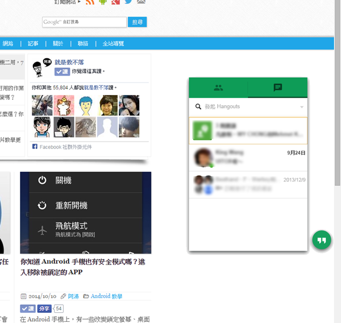Open the Android power menu article image
Screen dimensions: 341x323
click(86, 213)
